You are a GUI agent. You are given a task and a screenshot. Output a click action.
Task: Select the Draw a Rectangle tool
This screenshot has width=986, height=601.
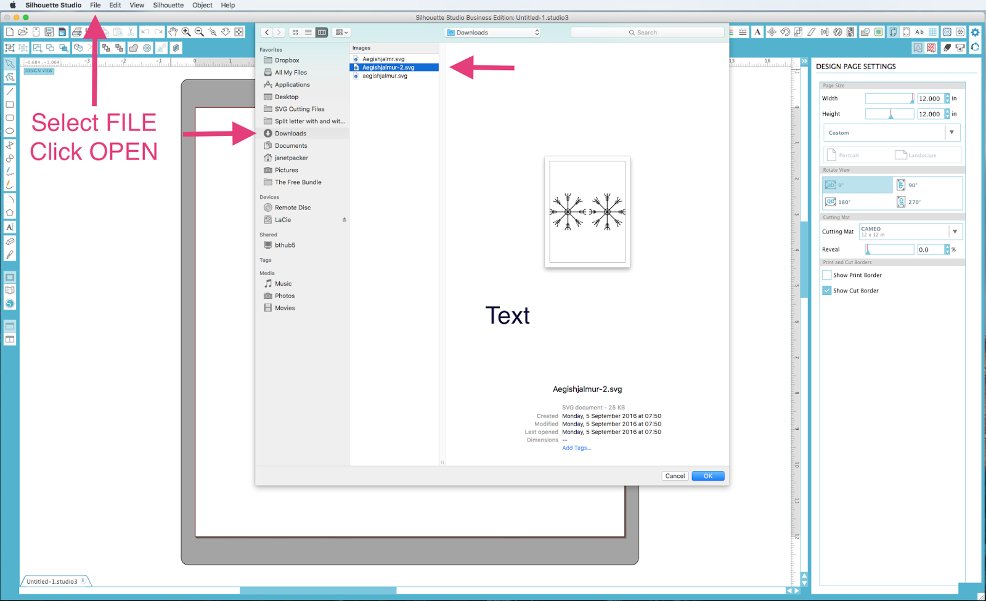point(10,105)
